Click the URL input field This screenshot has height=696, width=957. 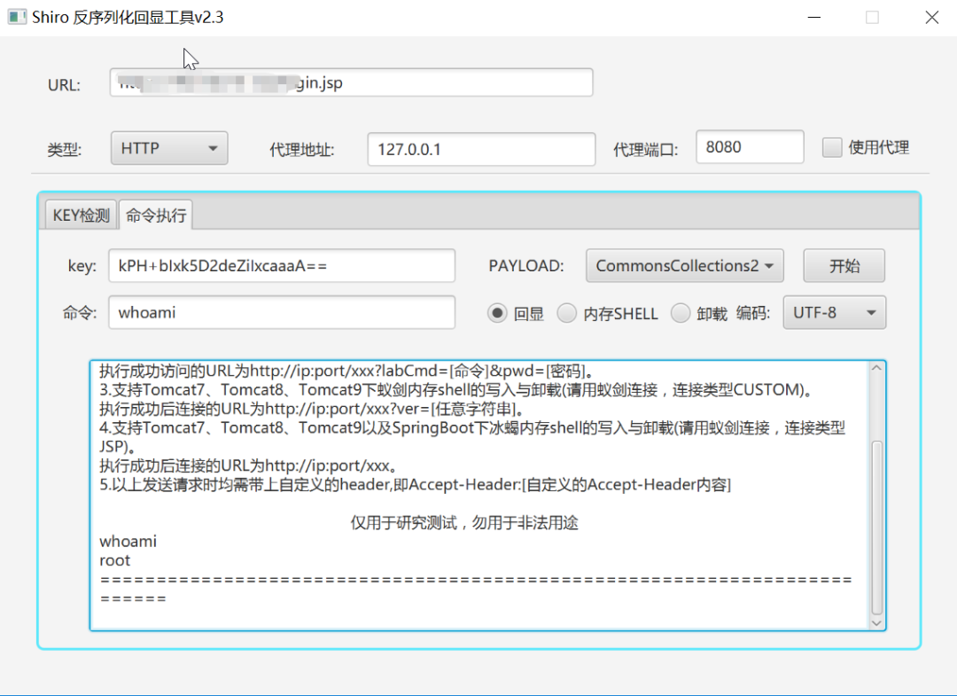[351, 82]
